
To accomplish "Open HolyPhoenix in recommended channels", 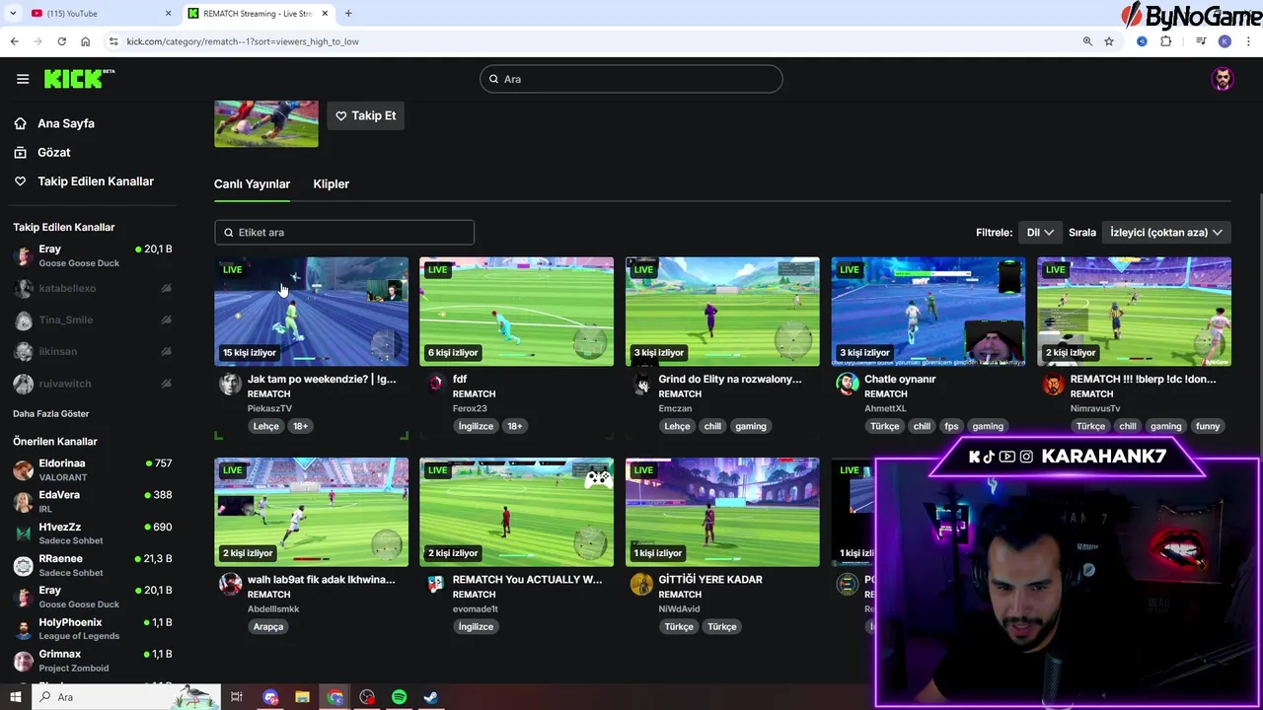I will click(x=93, y=628).
